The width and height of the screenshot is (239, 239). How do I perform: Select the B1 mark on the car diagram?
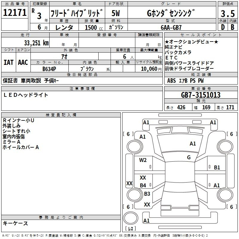coord(217,168)
